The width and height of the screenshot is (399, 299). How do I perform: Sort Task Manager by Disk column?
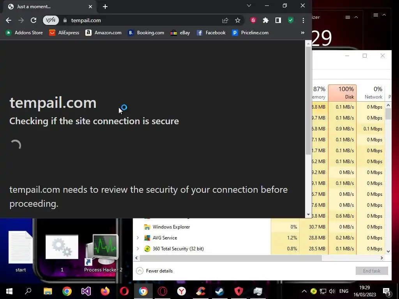tap(342, 93)
